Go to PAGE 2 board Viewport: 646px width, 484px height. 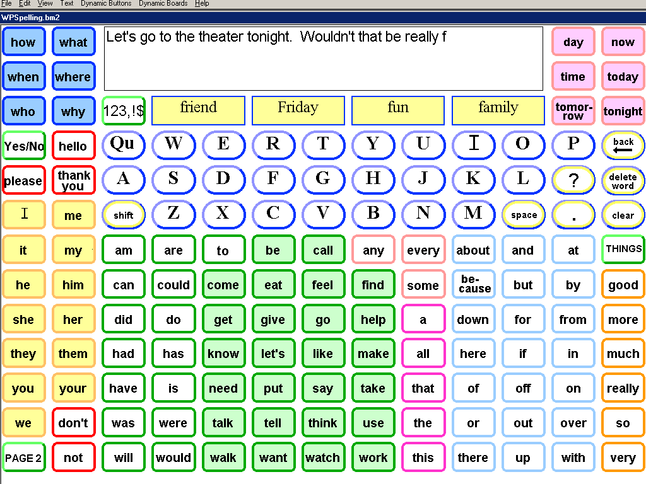pyautogui.click(x=23, y=458)
